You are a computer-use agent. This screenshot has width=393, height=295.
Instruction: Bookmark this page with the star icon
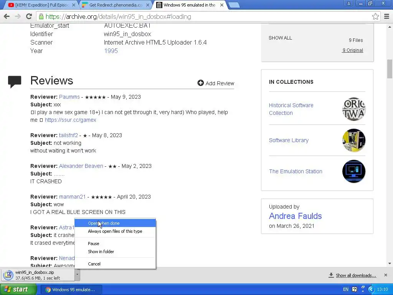click(375, 17)
